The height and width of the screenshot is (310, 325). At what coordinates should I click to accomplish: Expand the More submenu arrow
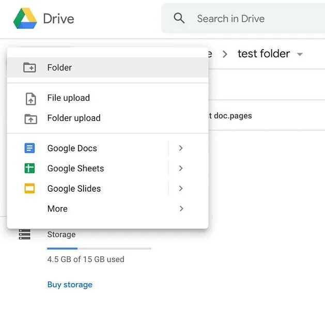pyautogui.click(x=181, y=208)
